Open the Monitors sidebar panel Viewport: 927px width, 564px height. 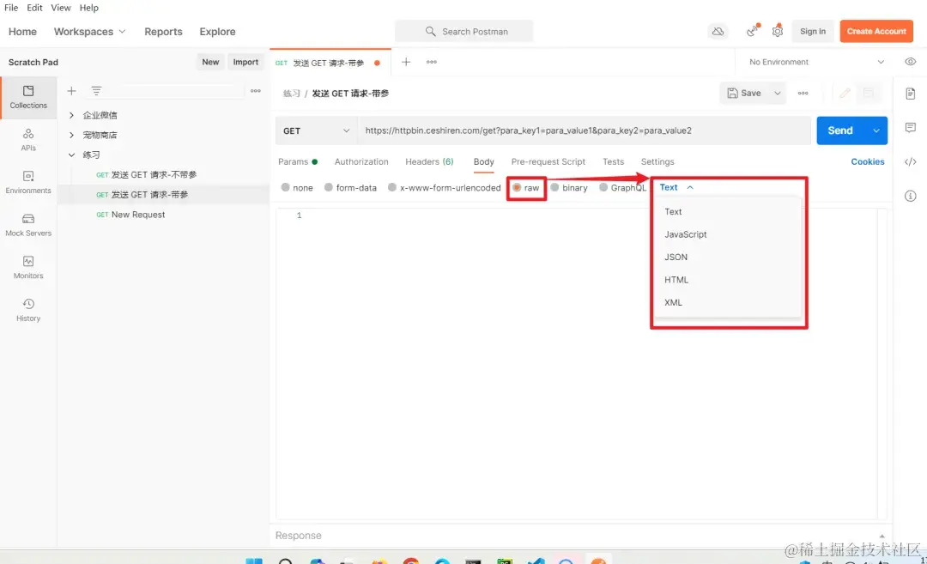point(28,267)
